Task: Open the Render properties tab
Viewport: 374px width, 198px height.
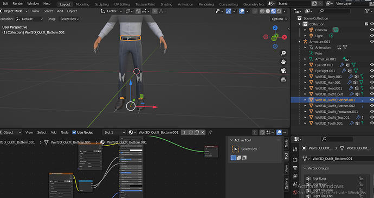Action: click(295, 160)
